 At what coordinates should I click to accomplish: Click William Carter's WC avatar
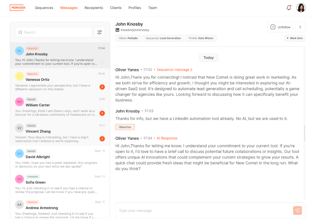[x=19, y=102]
